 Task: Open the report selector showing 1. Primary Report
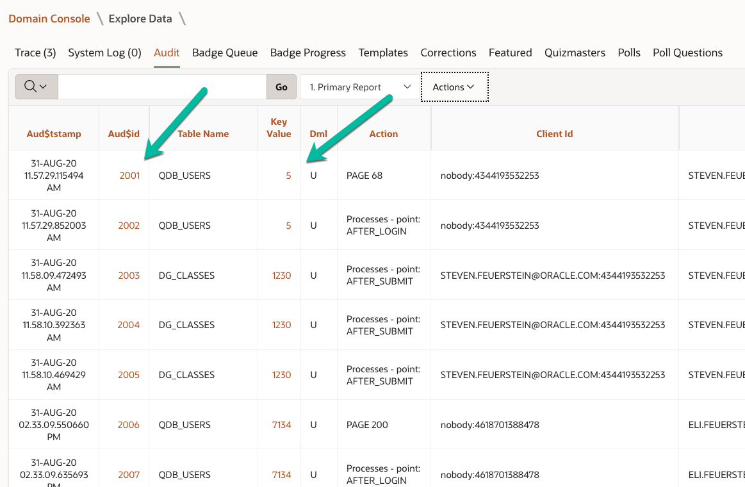click(359, 87)
